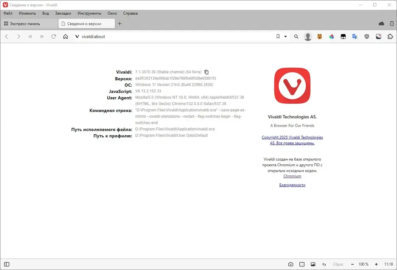Expand the address bar dropdown arrow
Screen dimensions: 397x270
click(x=285, y=37)
